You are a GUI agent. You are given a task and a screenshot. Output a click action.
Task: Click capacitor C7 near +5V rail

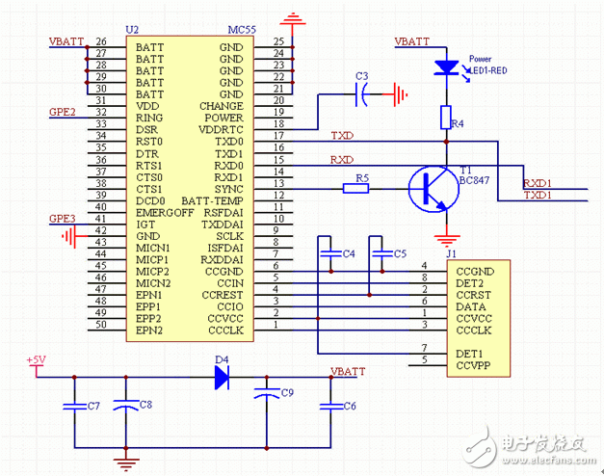click(69, 407)
